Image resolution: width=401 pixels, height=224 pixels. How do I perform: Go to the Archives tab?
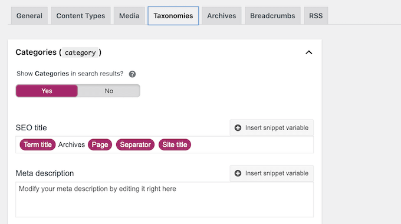coord(222,16)
